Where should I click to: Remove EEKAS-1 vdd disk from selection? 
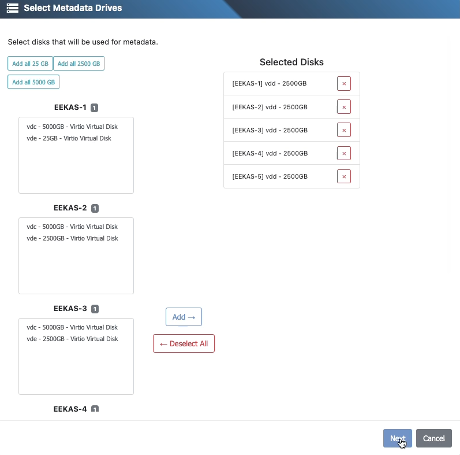344,84
